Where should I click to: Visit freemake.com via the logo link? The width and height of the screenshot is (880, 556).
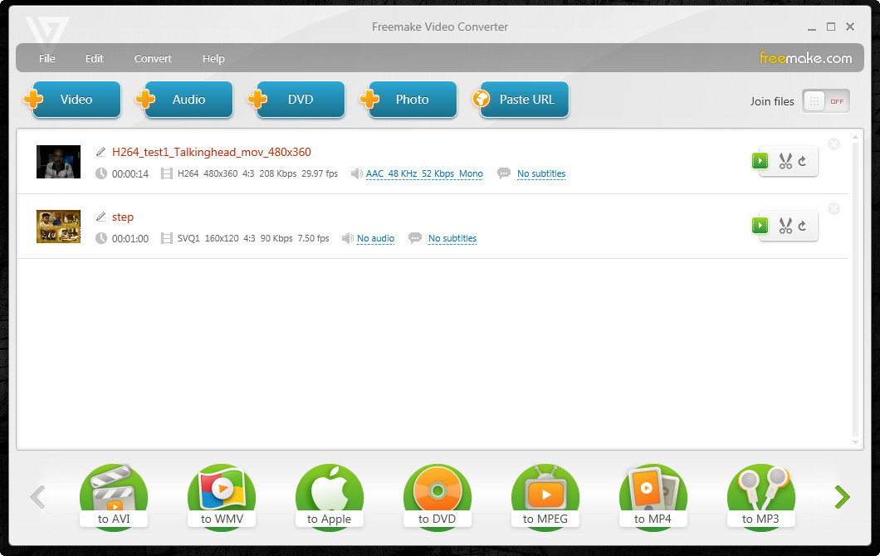[806, 58]
